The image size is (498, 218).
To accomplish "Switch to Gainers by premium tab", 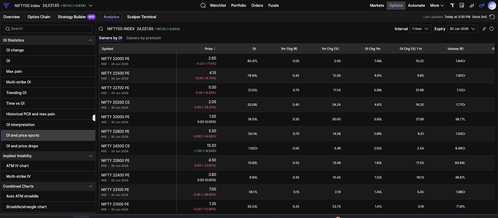I will [x=144, y=38].
